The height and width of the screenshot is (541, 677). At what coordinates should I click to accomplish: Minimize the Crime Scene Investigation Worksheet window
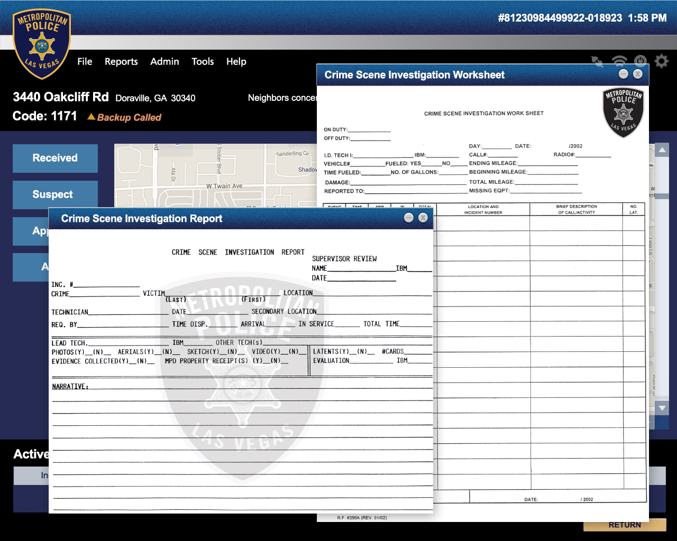point(623,74)
